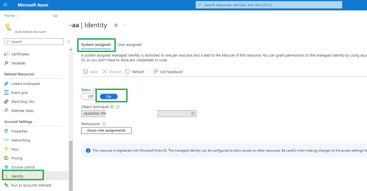Click the Run as accounts icon
This screenshot has width=367, height=191.
point(6,185)
